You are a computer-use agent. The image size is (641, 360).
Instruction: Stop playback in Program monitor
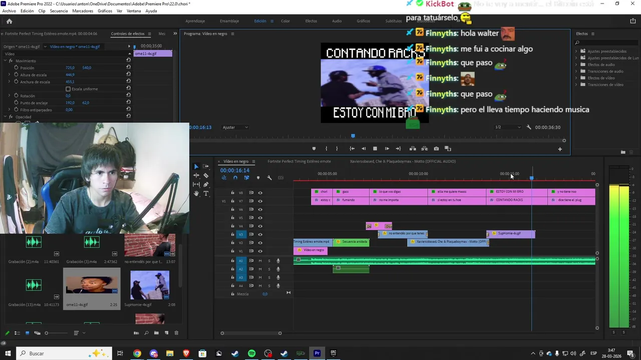click(x=375, y=148)
